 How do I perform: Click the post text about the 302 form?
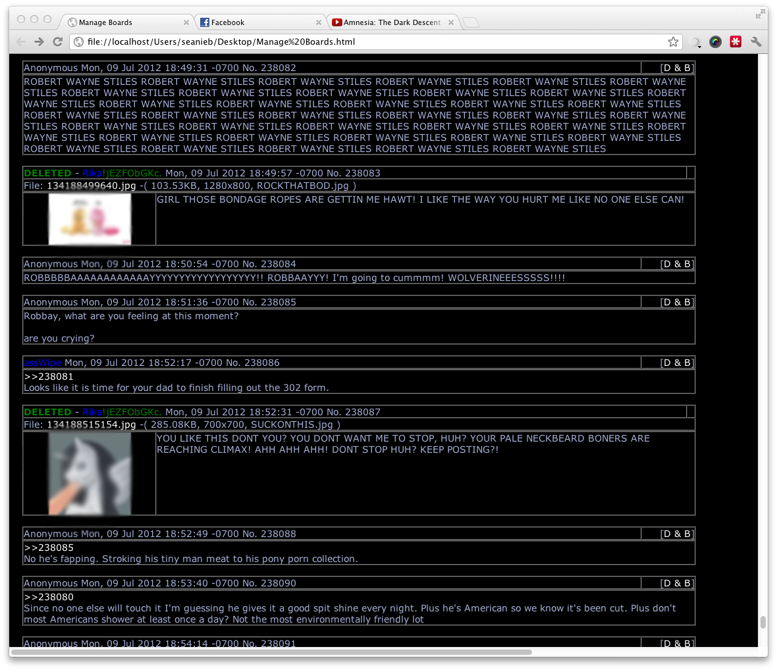(x=176, y=388)
